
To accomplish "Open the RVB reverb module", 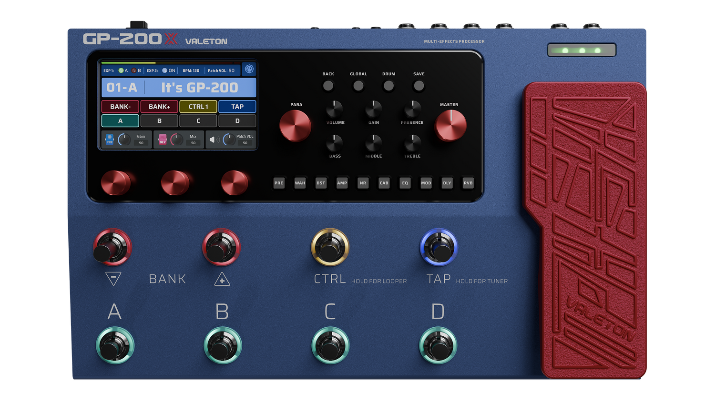I will (x=468, y=183).
